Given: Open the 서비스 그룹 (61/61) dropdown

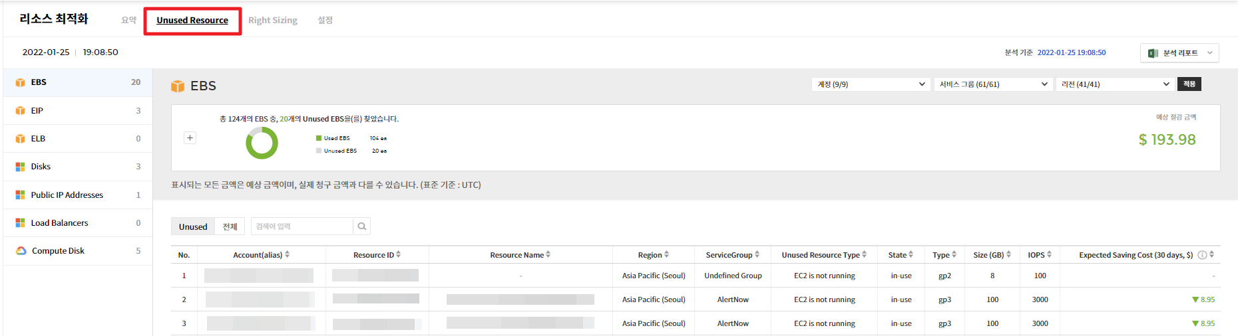Looking at the screenshot, I should 992,84.
